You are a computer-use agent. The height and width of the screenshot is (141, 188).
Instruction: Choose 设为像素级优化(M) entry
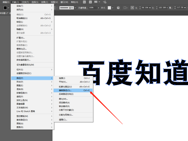(32, 65)
